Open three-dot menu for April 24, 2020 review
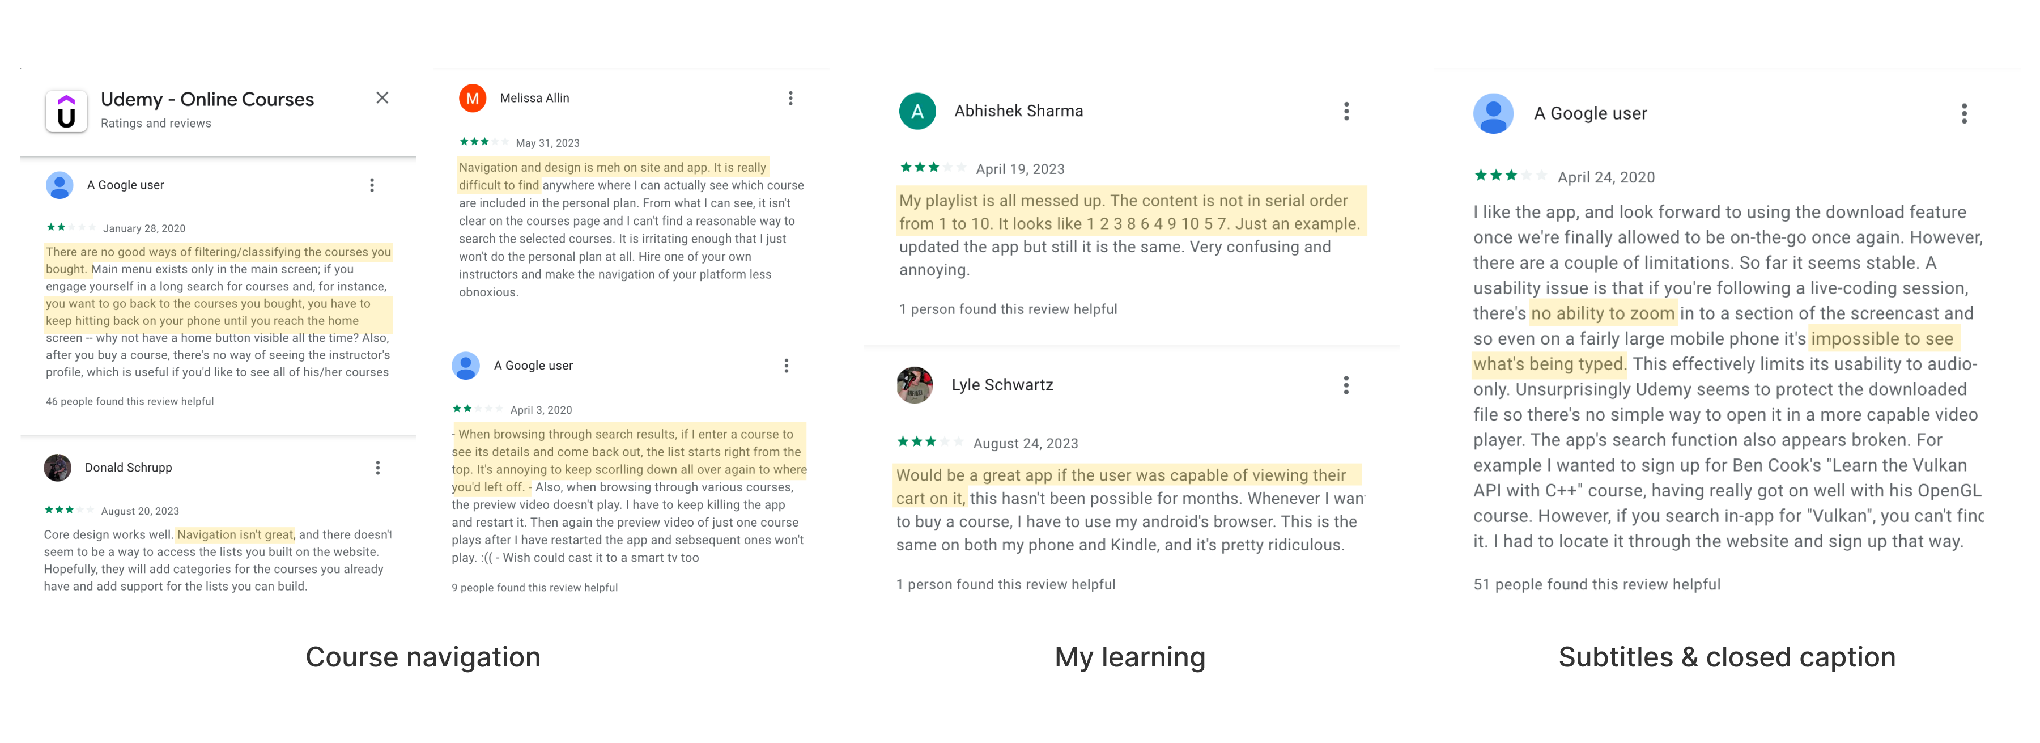The height and width of the screenshot is (743, 2040). (1963, 114)
